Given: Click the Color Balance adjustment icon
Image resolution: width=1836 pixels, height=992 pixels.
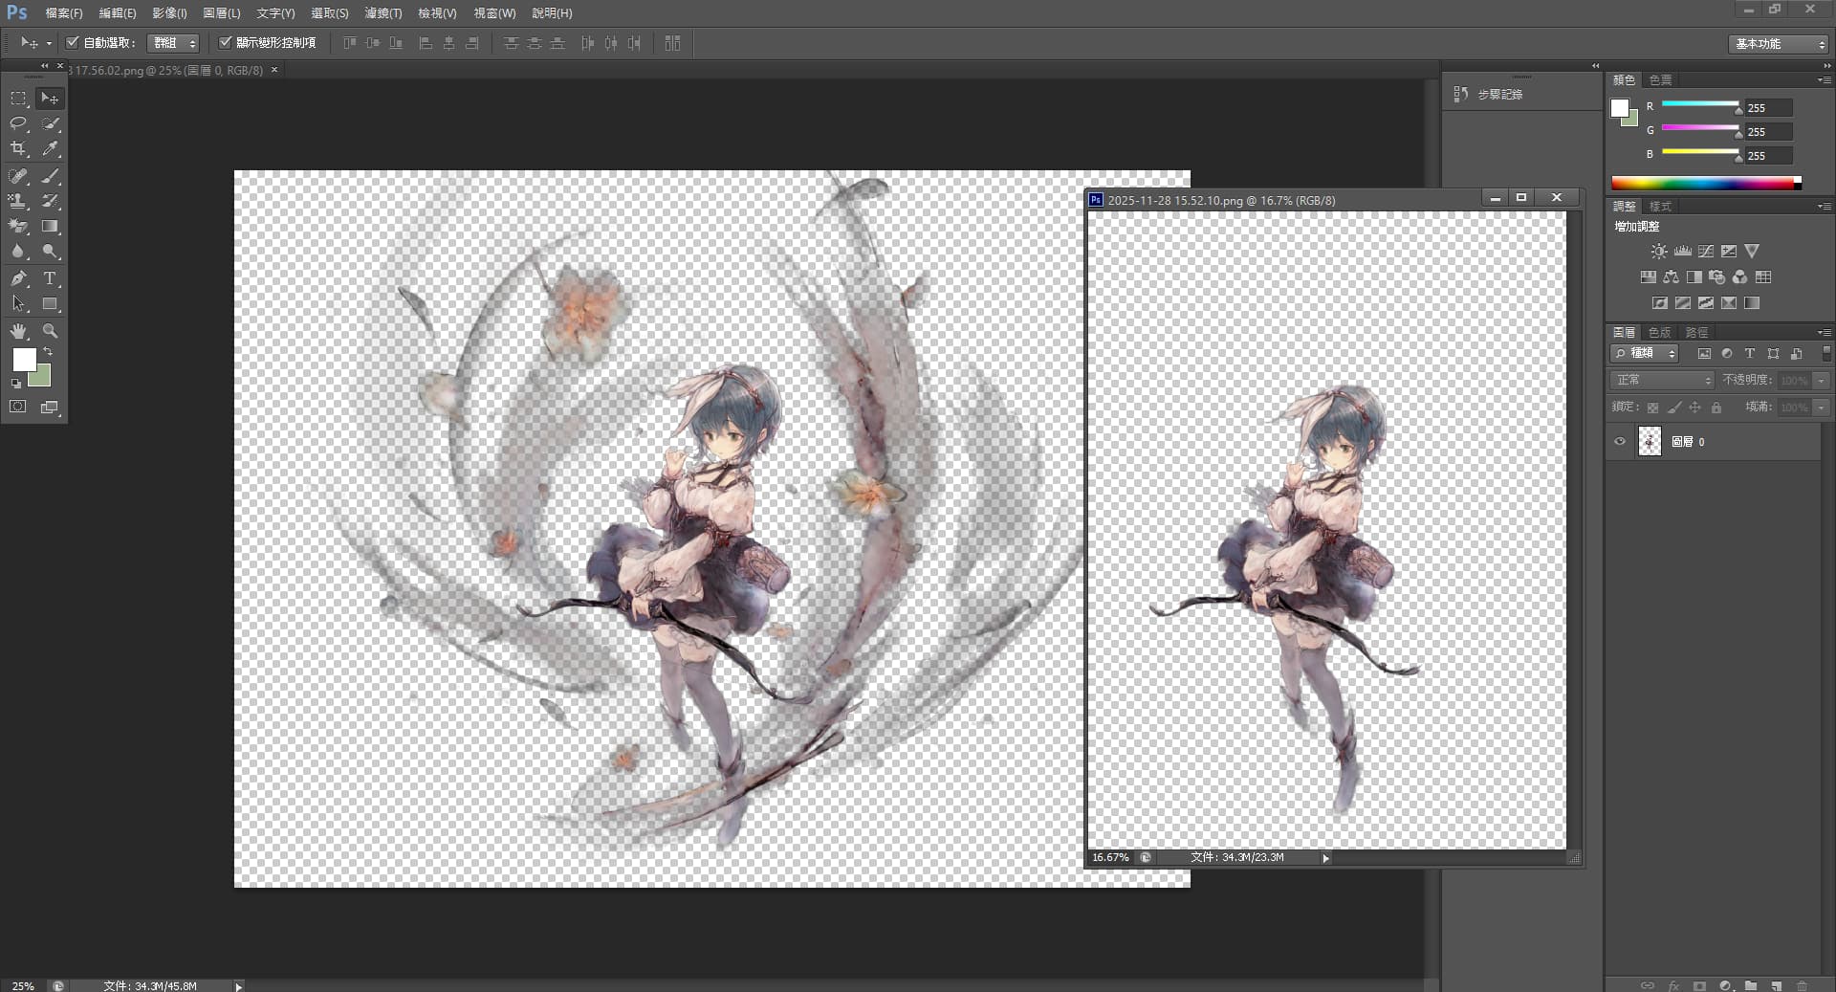Looking at the screenshot, I should [1671, 277].
